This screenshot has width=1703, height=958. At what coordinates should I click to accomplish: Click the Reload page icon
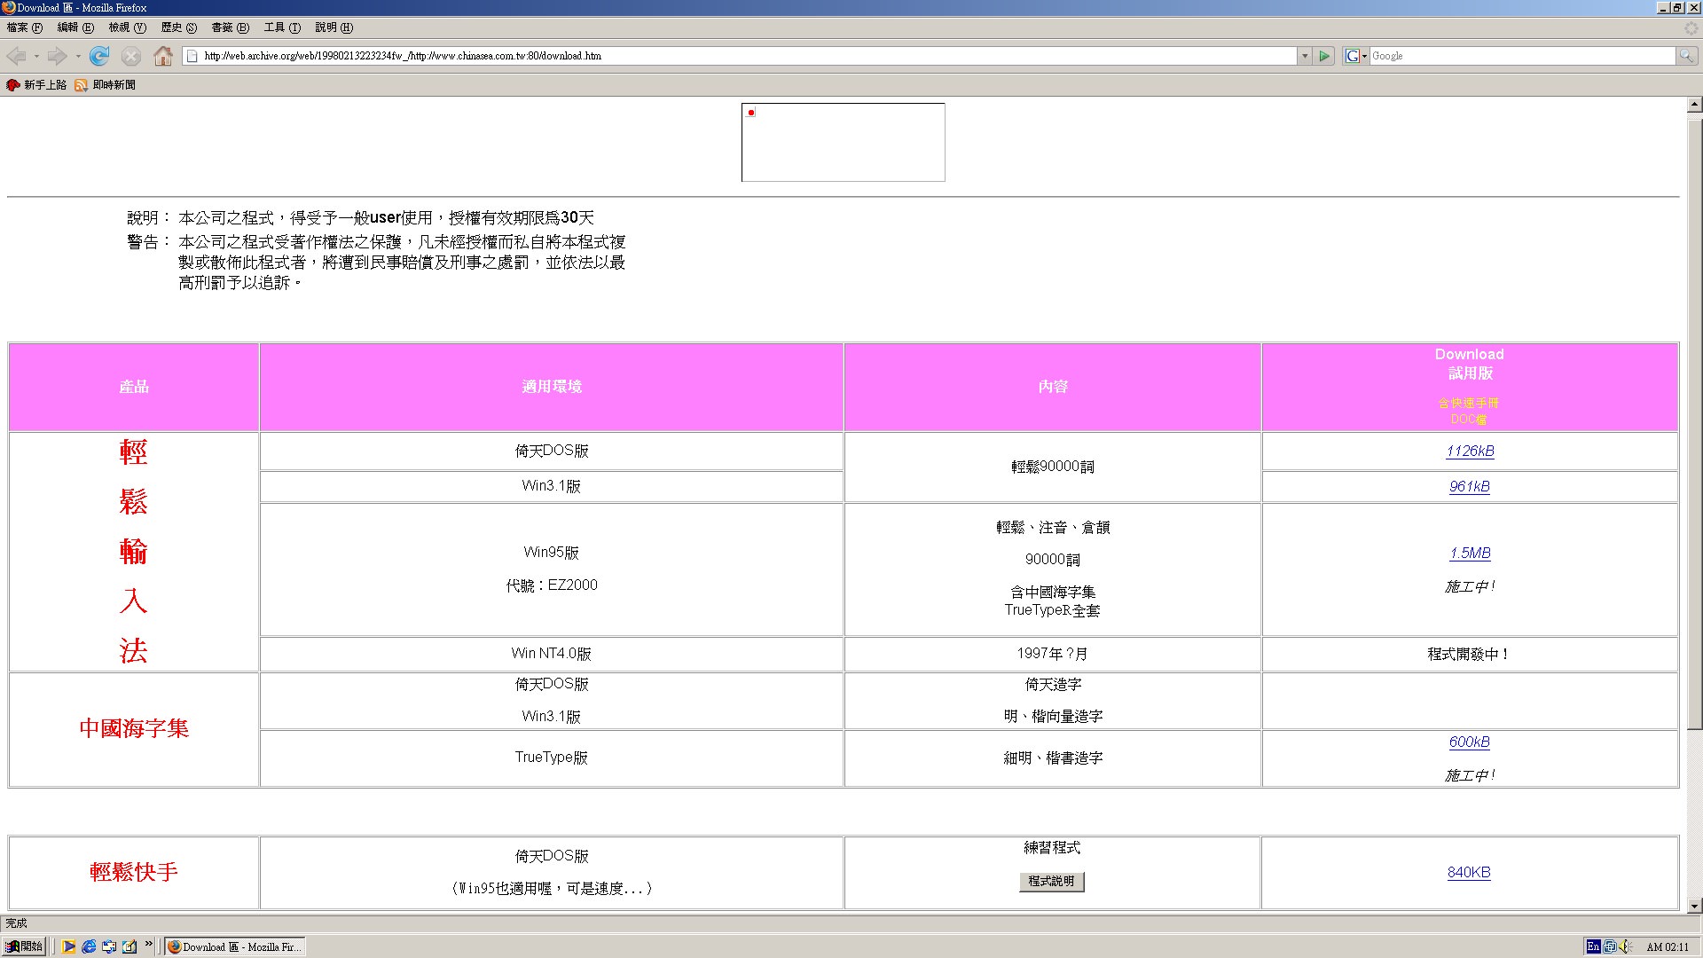pos(99,56)
